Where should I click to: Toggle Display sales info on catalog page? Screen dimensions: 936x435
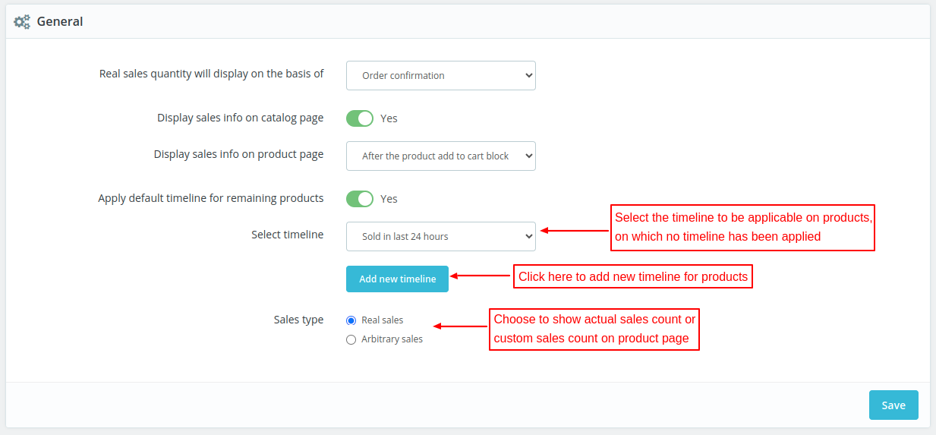click(360, 118)
